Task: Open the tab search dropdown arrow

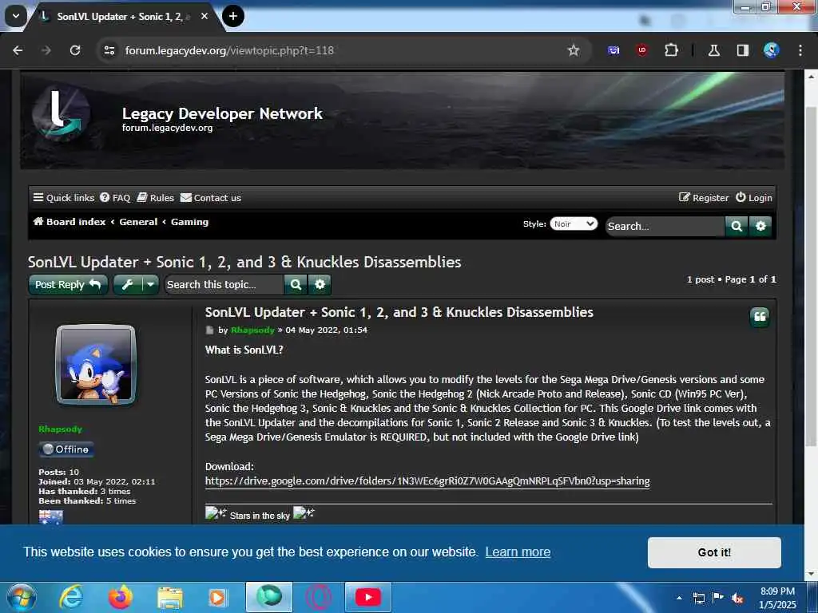Action: click(16, 16)
